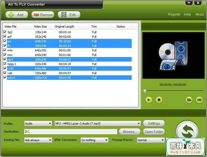Uncheck the avi file checkbox
Viewport: 207px width, 157px height.
(x=5, y=41)
